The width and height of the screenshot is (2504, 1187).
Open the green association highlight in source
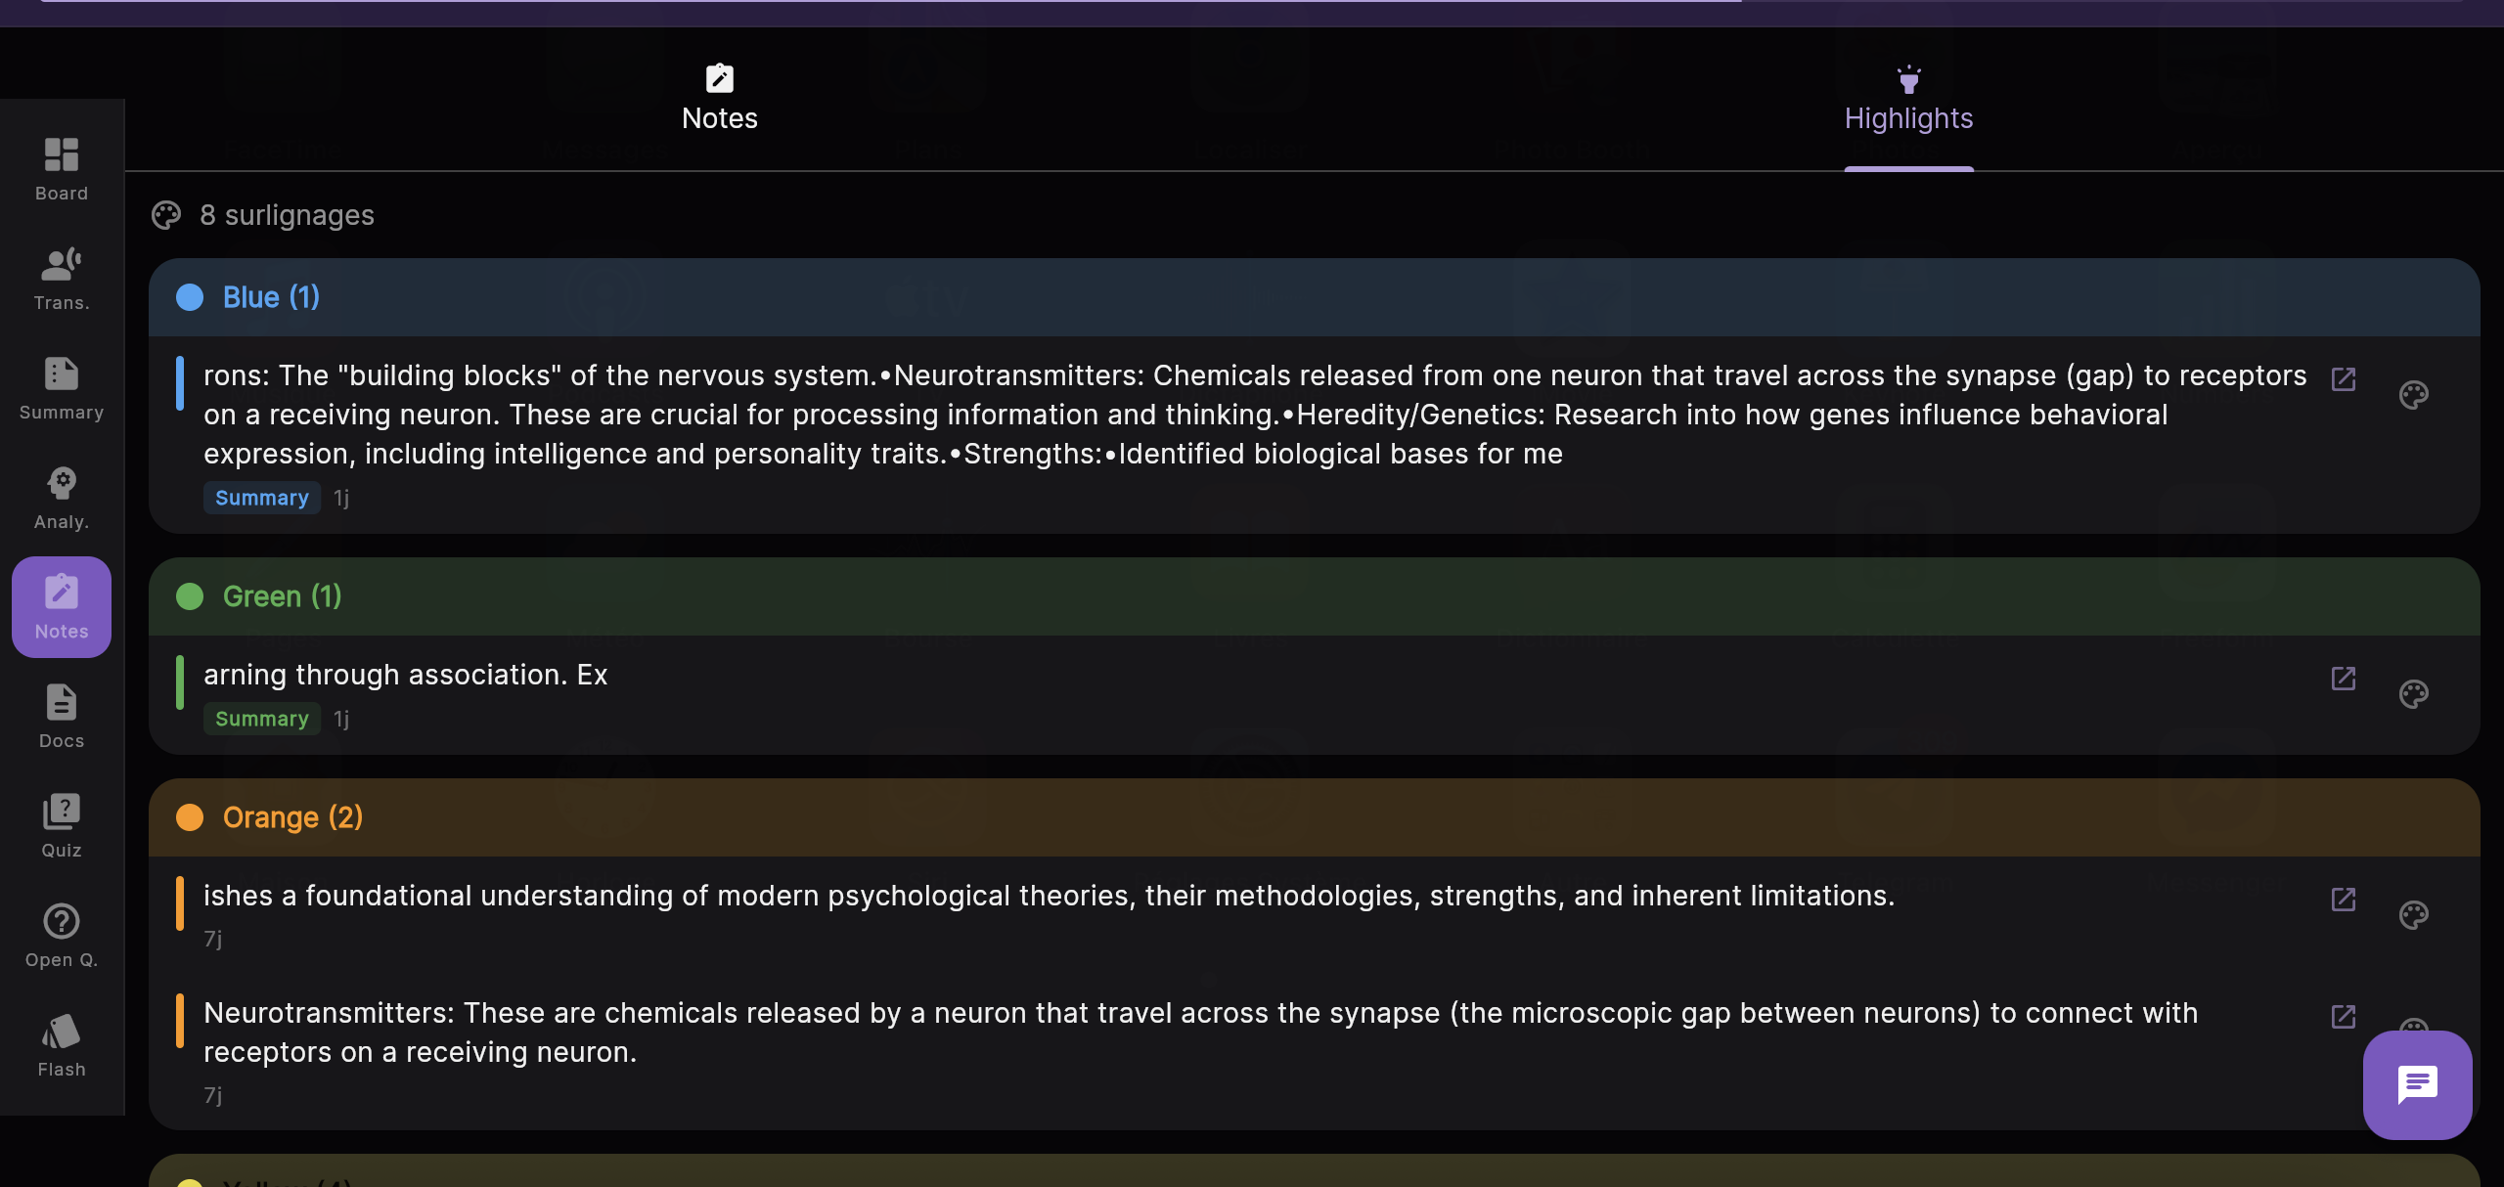[2345, 679]
